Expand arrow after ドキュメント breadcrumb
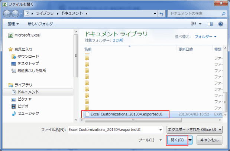Screen dimensions: 230x151 tap(87, 14)
